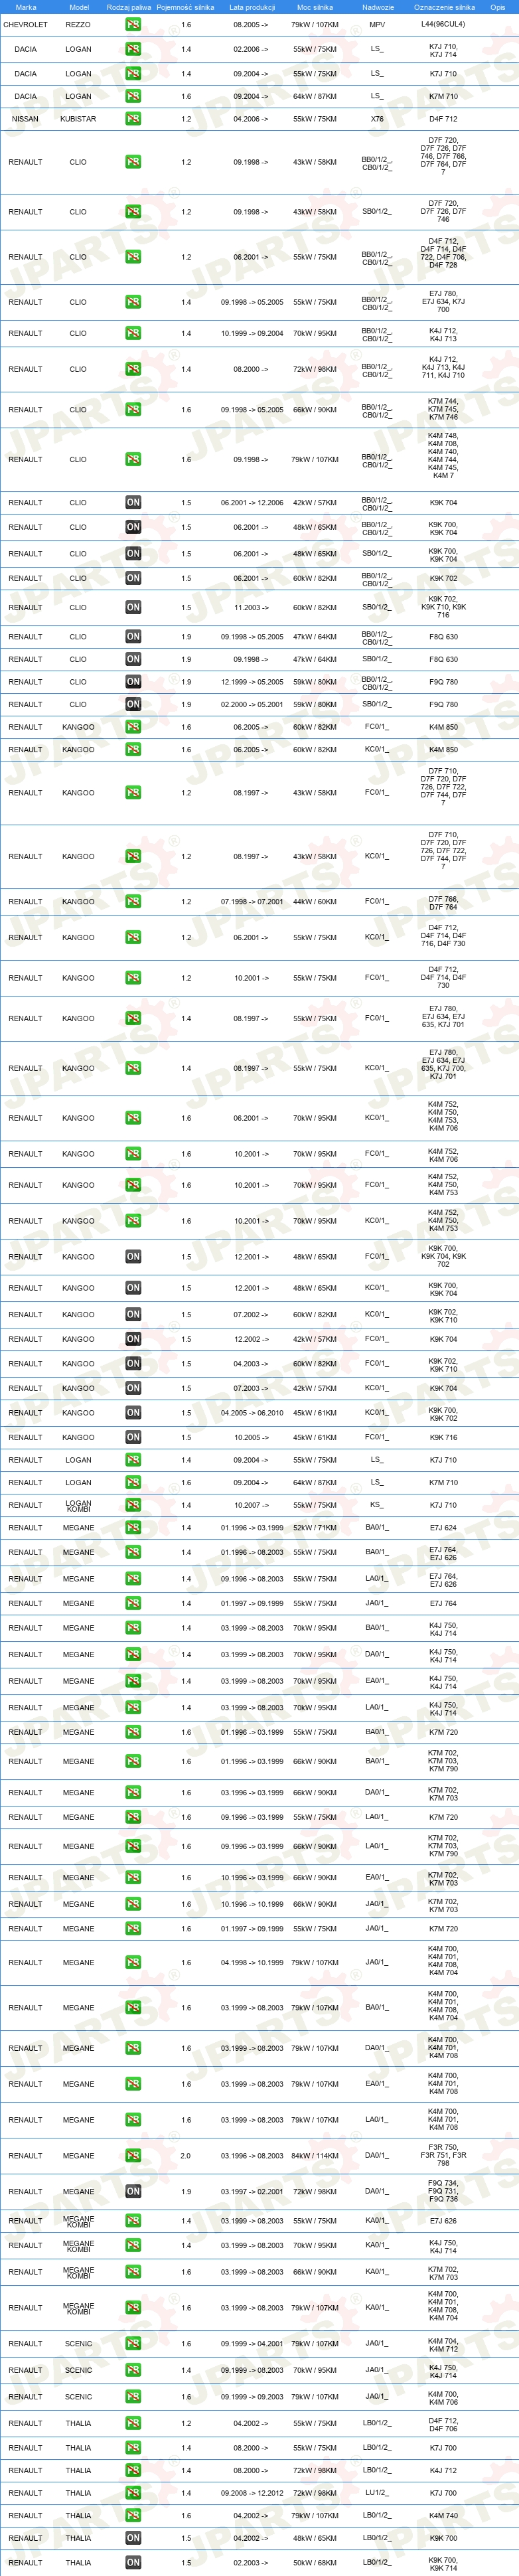
Task: Click the KS_ body code cell
Action: (x=377, y=1505)
